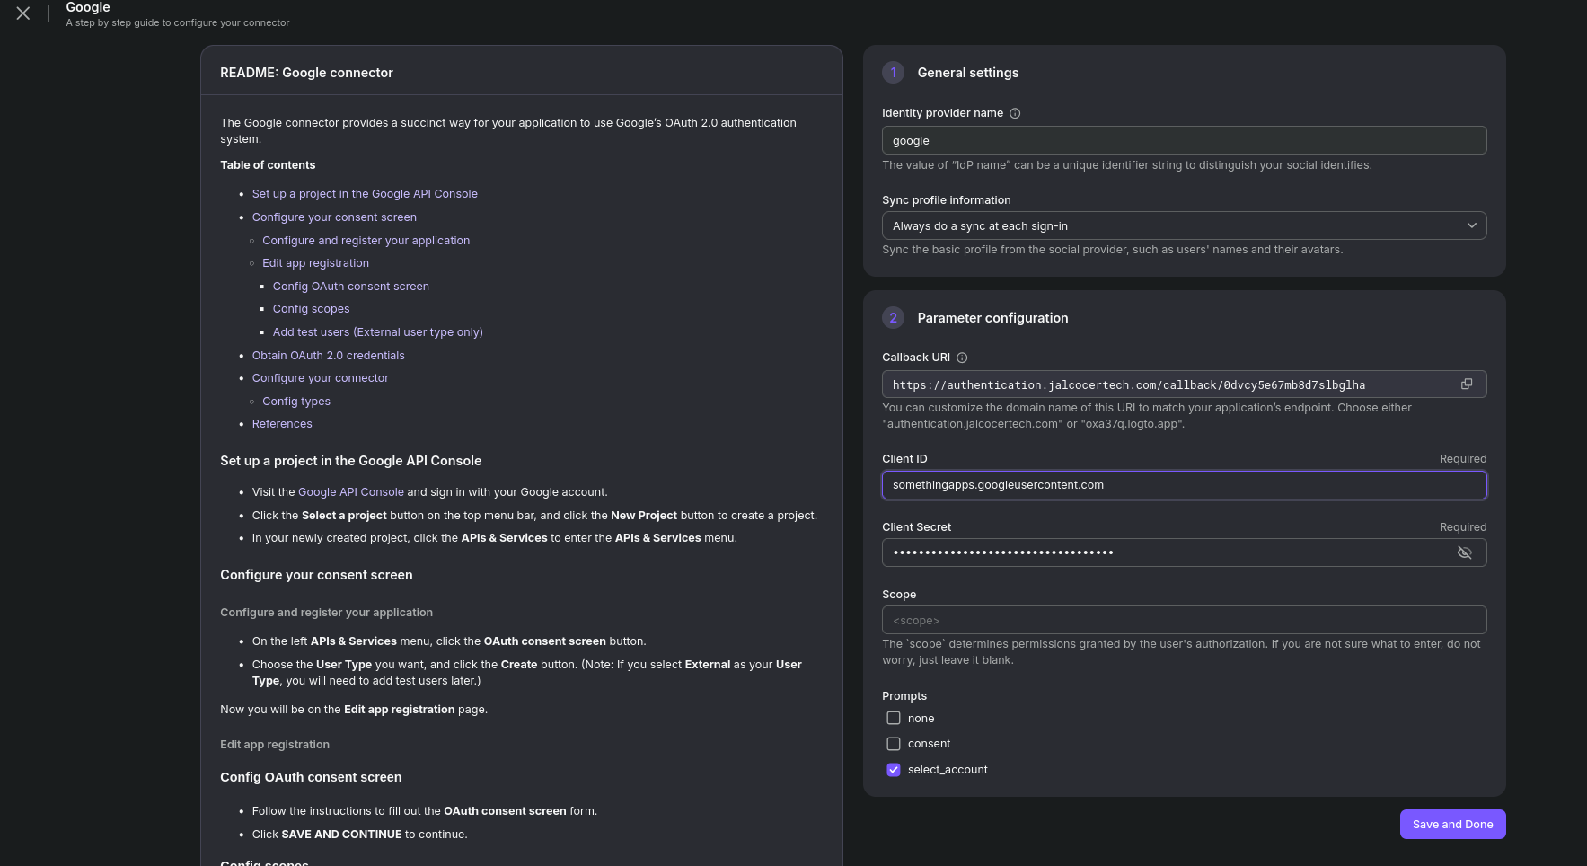Follow the Google API Console inline link
Image resolution: width=1587 pixels, height=866 pixels.
(x=351, y=492)
